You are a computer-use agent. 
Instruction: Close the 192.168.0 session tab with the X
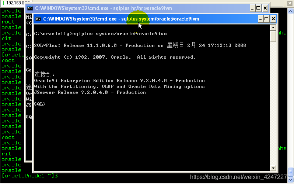290,3
